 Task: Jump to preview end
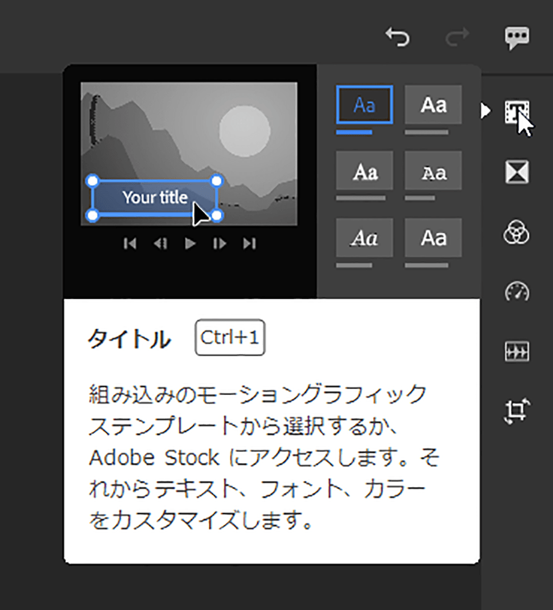point(249,244)
